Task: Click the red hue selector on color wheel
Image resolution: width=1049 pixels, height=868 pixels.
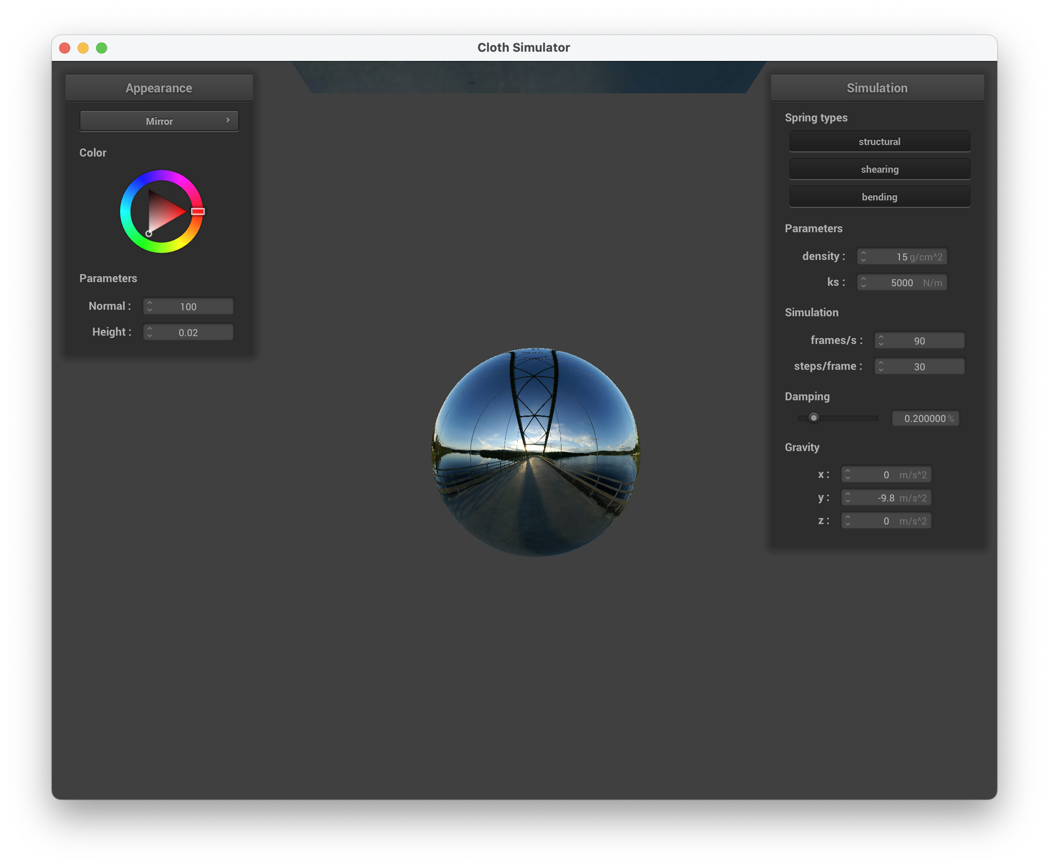Action: [x=198, y=211]
